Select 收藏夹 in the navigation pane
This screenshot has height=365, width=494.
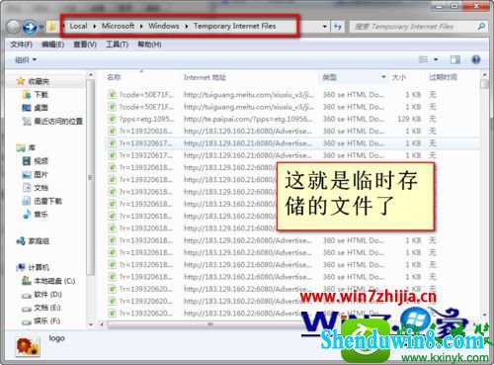click(39, 81)
